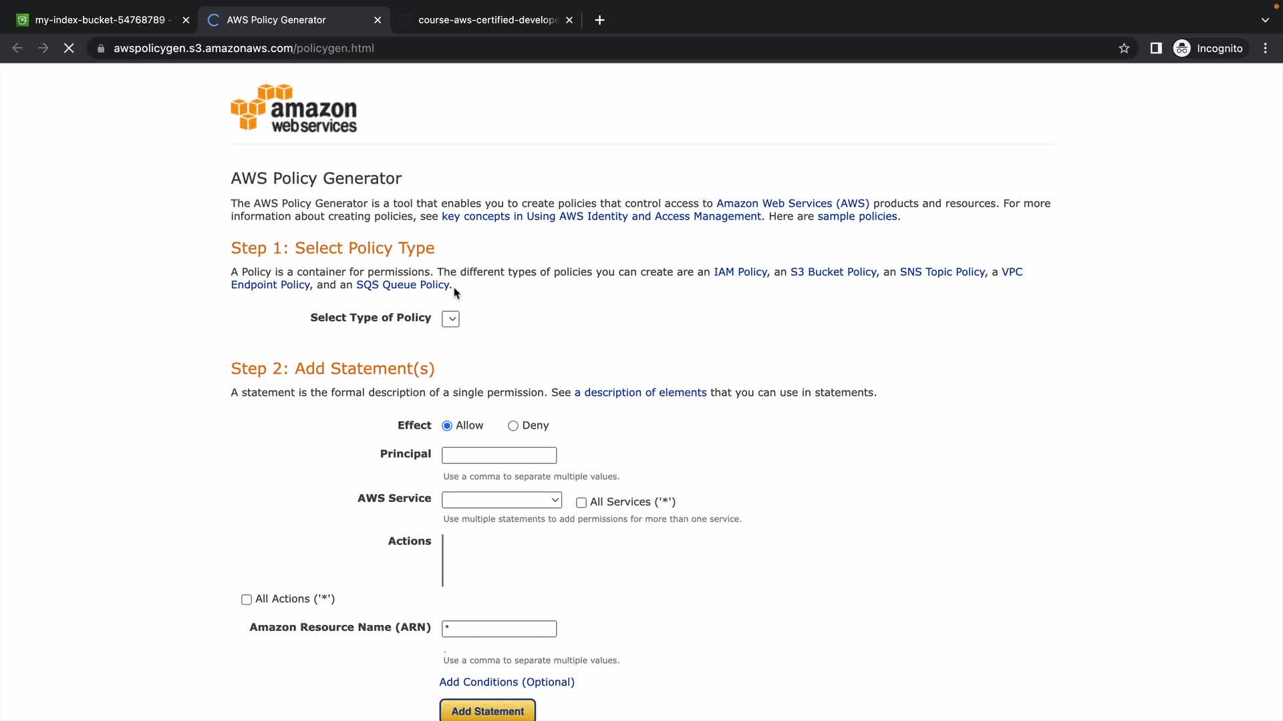1283x721 pixels.
Task: Open a new tab with plus icon
Action: tap(599, 20)
